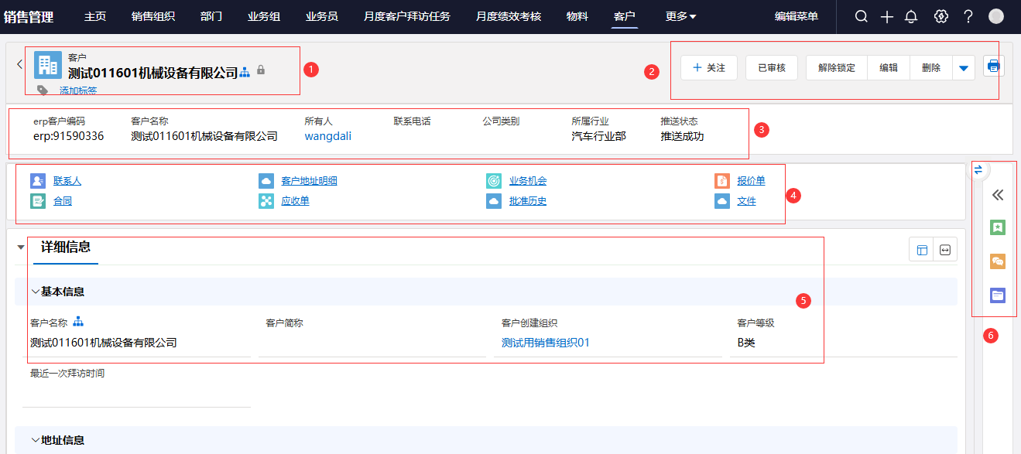Open the 联系人 related link

(67, 181)
